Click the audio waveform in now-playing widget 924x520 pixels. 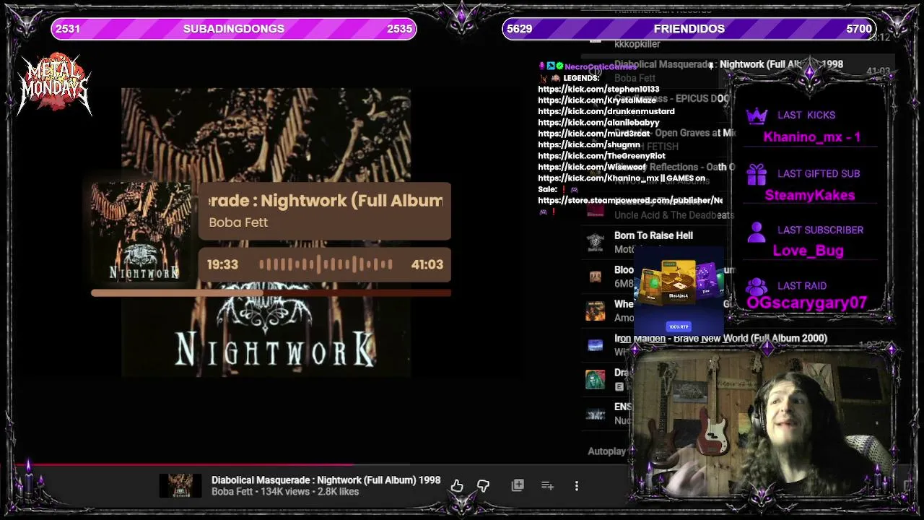[x=326, y=265]
